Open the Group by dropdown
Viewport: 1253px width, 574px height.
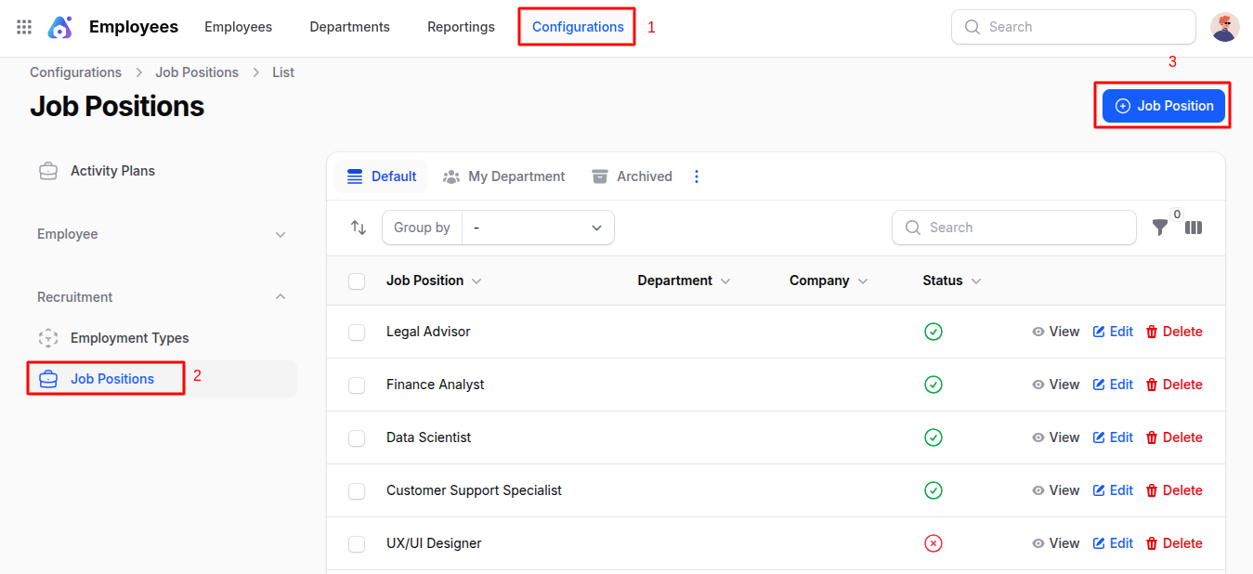pyautogui.click(x=538, y=228)
